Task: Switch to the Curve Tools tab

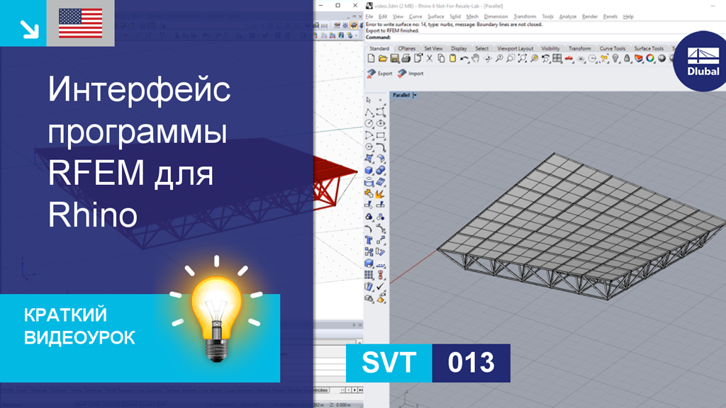Action: pos(612,49)
